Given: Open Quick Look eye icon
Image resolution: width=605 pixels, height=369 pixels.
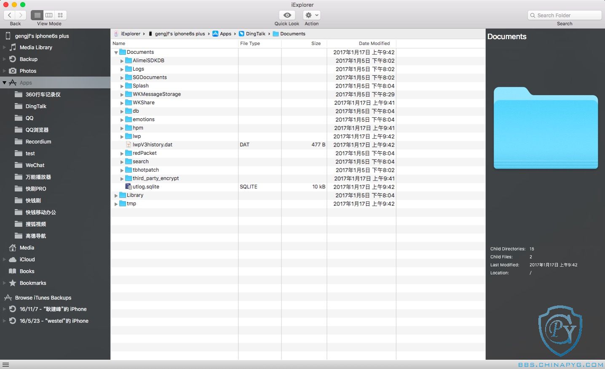Looking at the screenshot, I should click(287, 15).
